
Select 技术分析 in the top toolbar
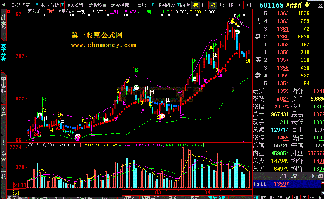50,5
